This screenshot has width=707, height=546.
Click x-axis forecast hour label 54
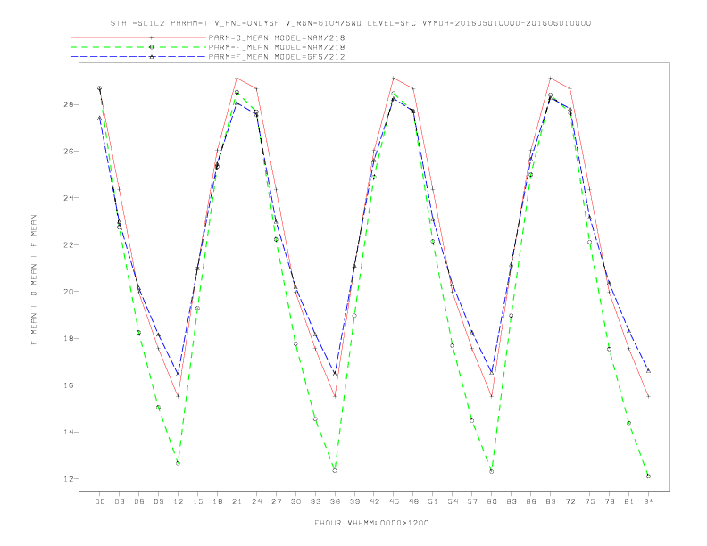coord(453,501)
